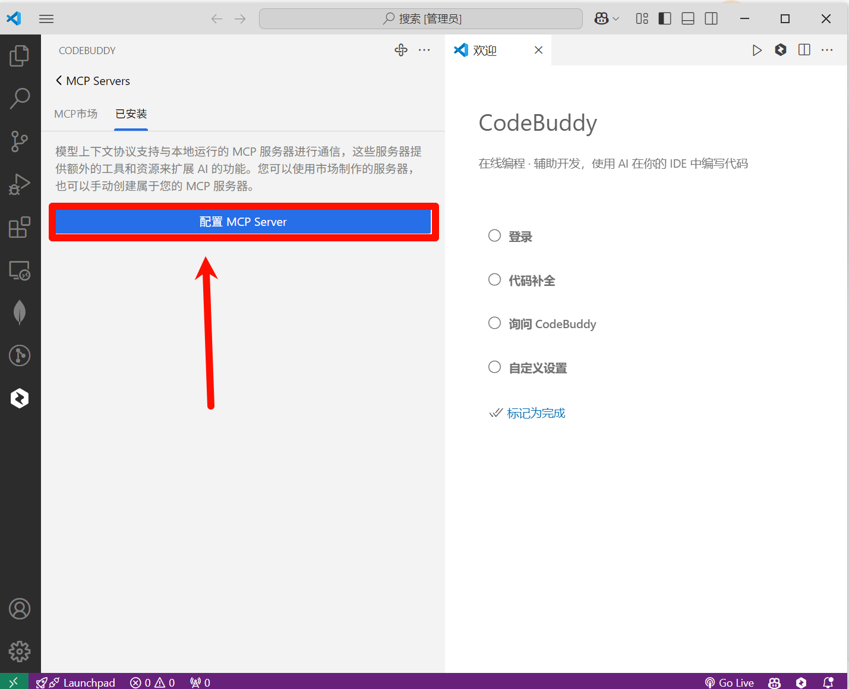Screen dimensions: 849x689
Task: Go forward with the right arrow
Action: point(240,19)
